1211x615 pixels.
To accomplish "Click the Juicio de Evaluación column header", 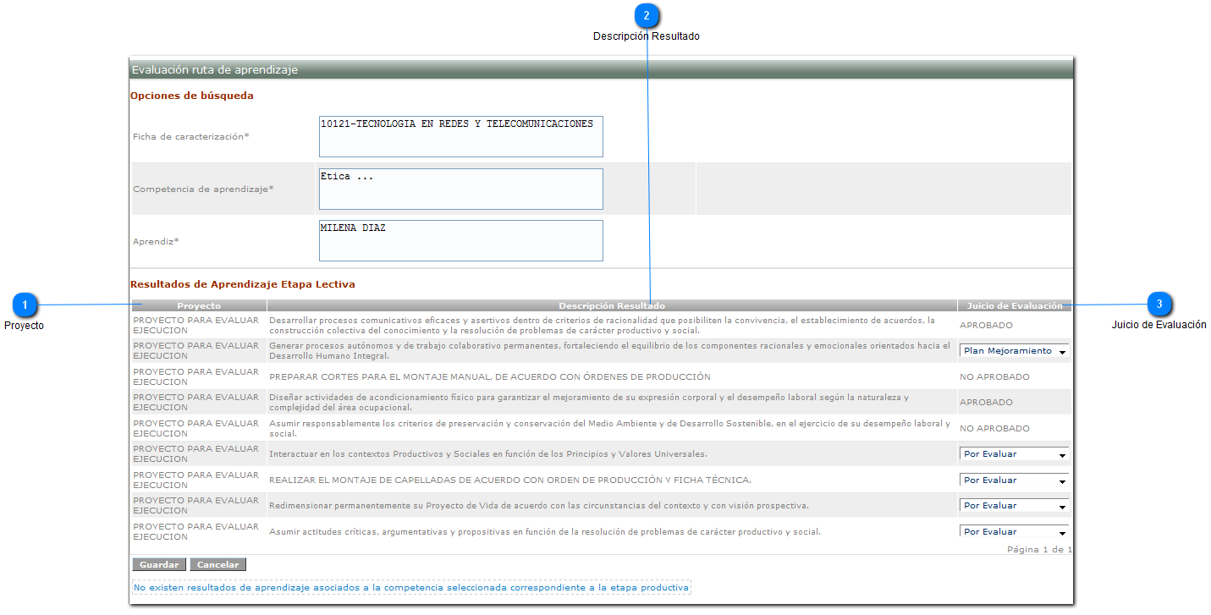I will [1014, 305].
